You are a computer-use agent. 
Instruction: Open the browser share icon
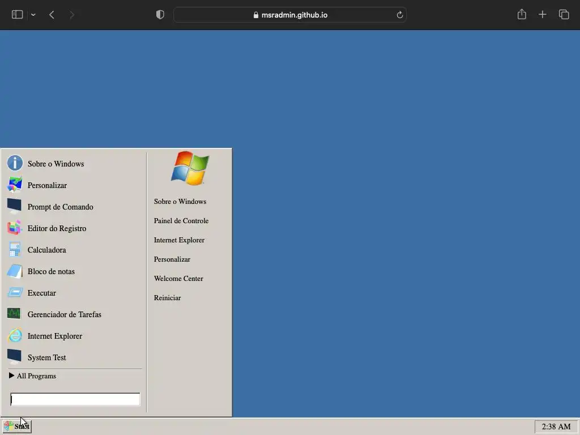pyautogui.click(x=522, y=14)
